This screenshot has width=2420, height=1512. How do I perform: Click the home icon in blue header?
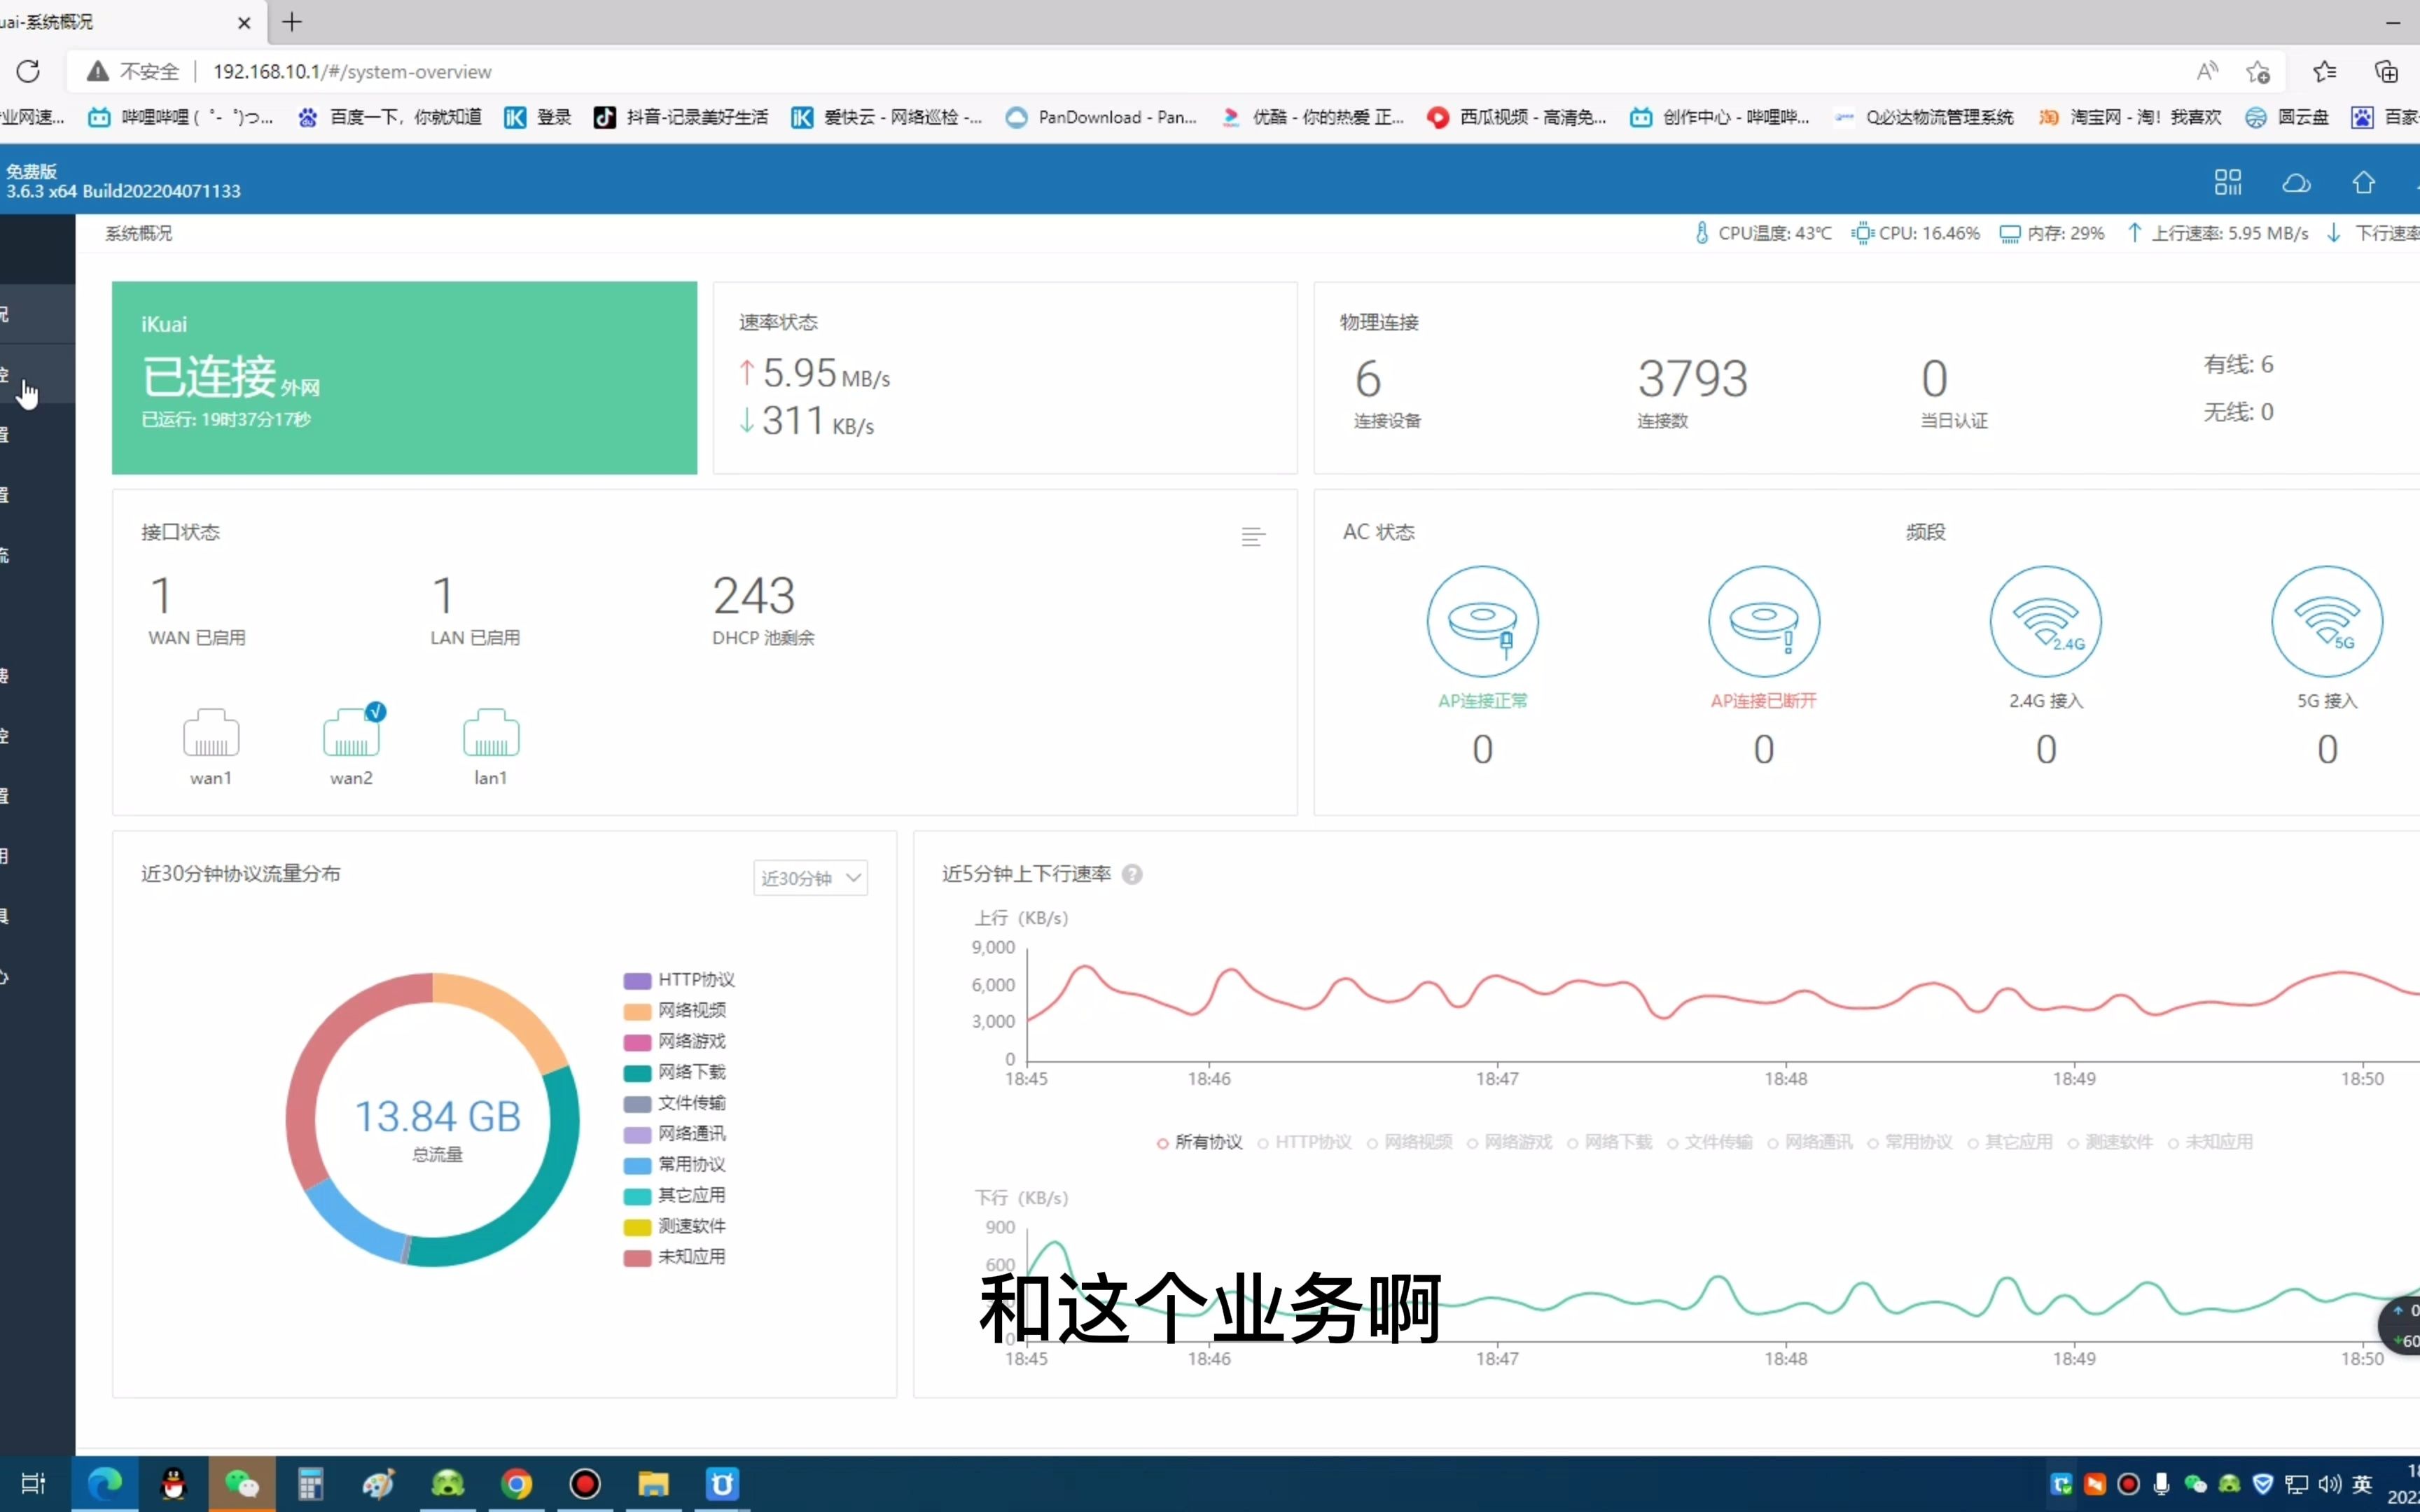(x=2363, y=183)
